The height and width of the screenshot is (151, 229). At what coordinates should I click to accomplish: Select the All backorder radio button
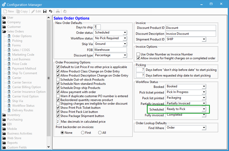pyautogui.click(x=100, y=133)
